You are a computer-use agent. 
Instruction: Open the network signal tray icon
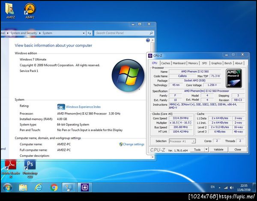click(x=226, y=188)
